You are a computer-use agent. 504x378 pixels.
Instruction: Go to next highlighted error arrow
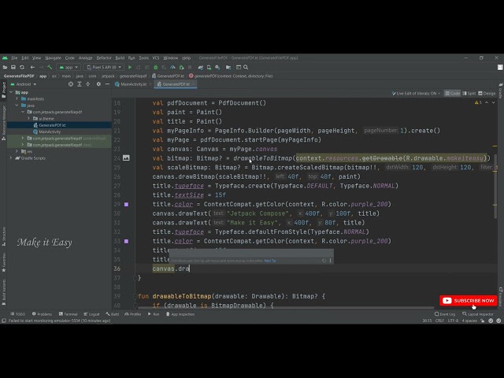point(494,102)
